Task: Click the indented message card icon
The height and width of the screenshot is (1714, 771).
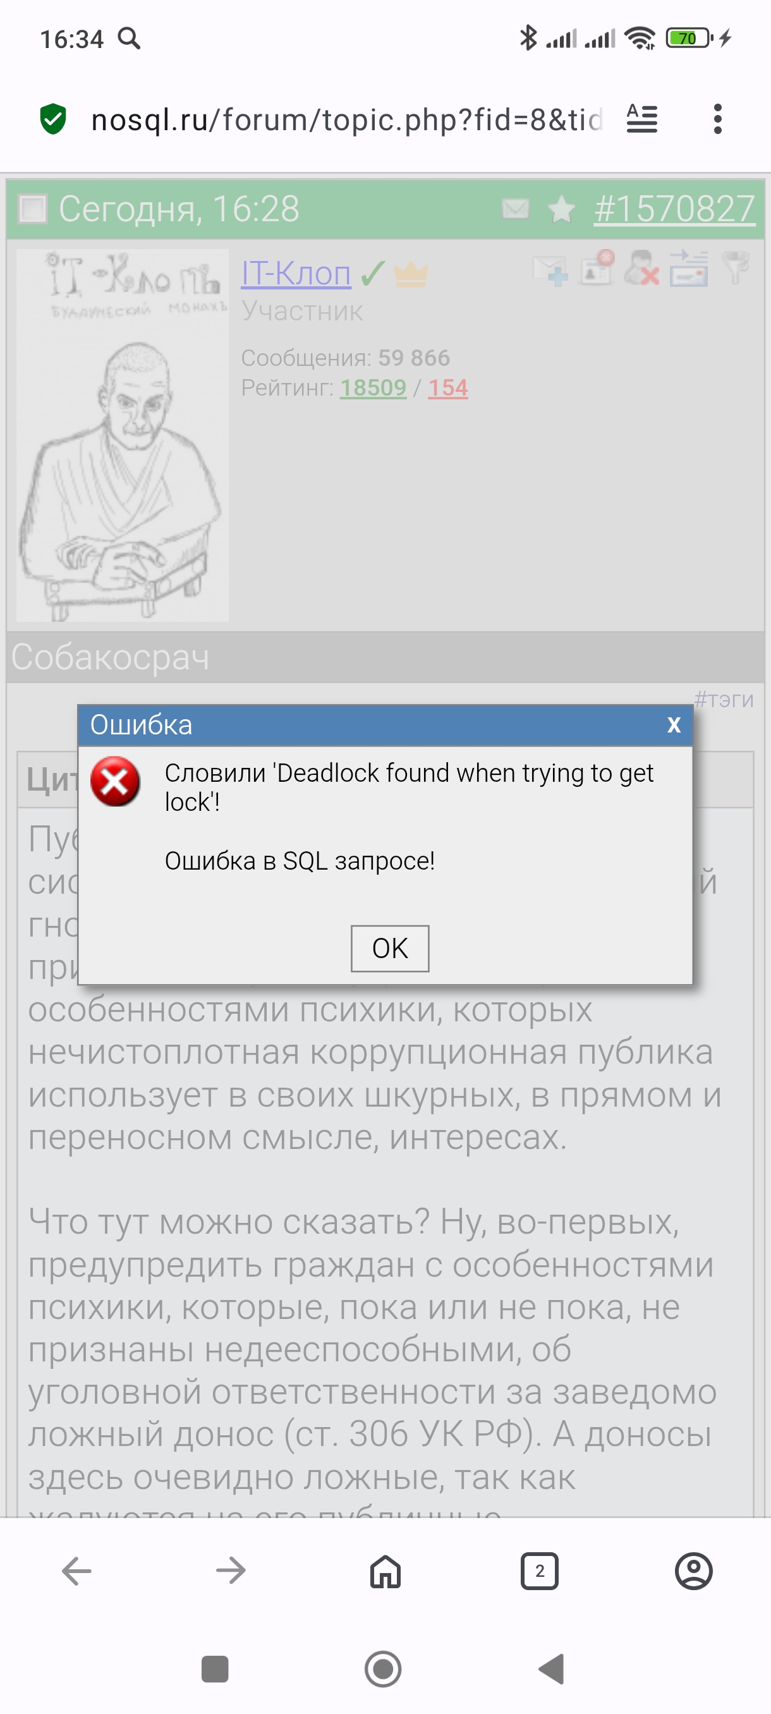Action: [x=688, y=268]
